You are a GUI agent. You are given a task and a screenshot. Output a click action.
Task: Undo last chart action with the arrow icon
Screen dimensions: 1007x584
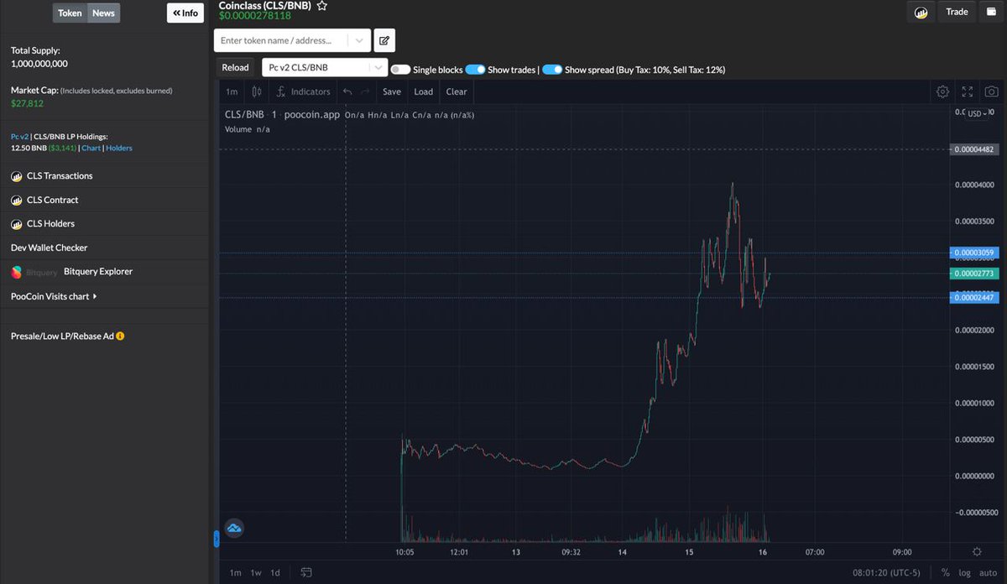pos(347,91)
